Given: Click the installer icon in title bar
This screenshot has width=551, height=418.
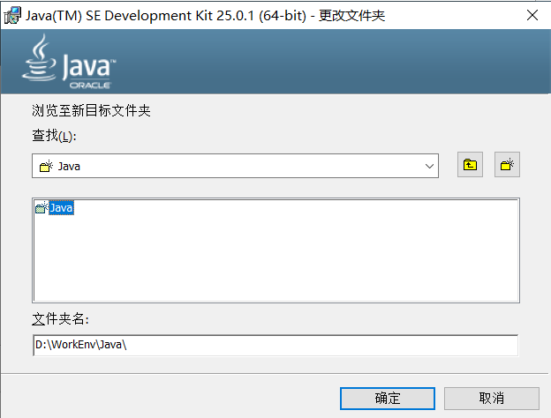Looking at the screenshot, I should [12, 15].
